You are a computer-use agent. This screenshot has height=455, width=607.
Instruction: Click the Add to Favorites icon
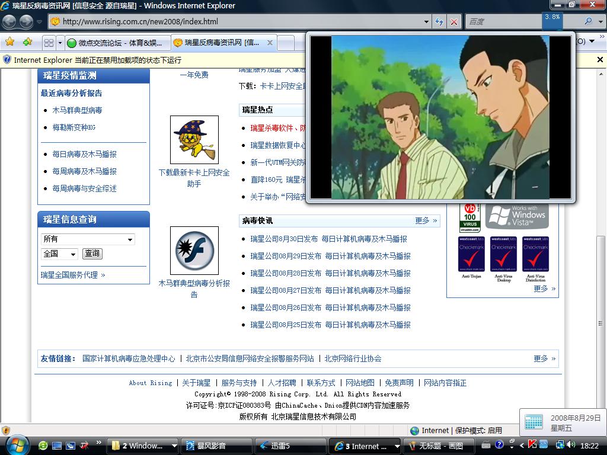click(x=27, y=42)
